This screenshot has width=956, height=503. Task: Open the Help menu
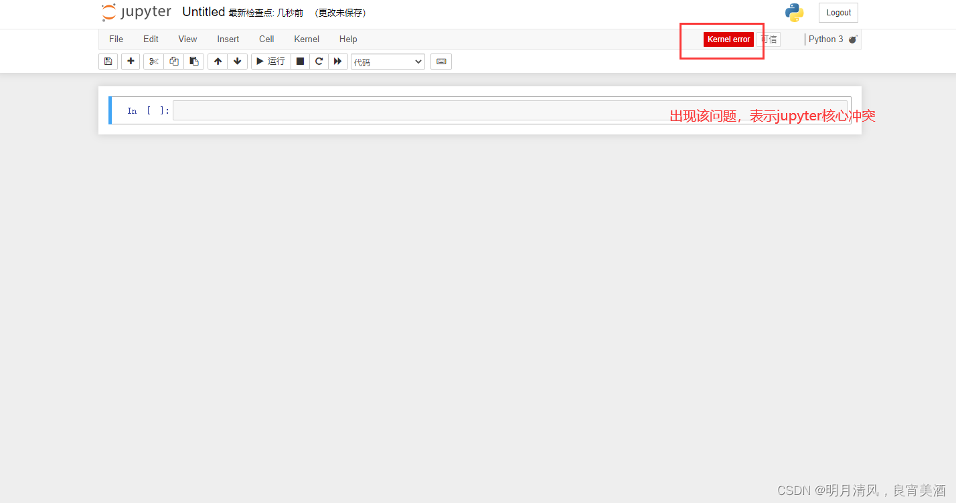348,39
